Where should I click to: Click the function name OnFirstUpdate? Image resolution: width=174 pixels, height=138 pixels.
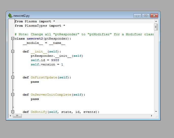pyautogui.click(x=44, y=77)
